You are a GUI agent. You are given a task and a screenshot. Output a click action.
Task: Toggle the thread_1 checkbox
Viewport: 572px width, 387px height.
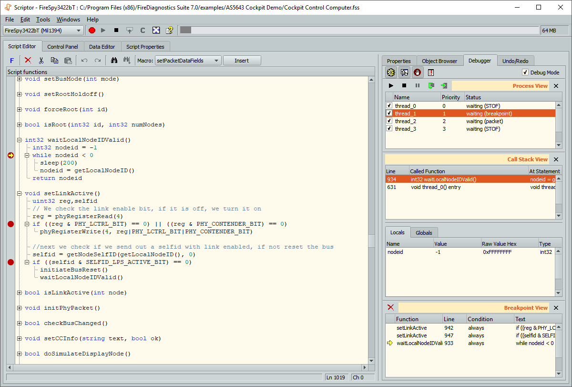(x=389, y=113)
